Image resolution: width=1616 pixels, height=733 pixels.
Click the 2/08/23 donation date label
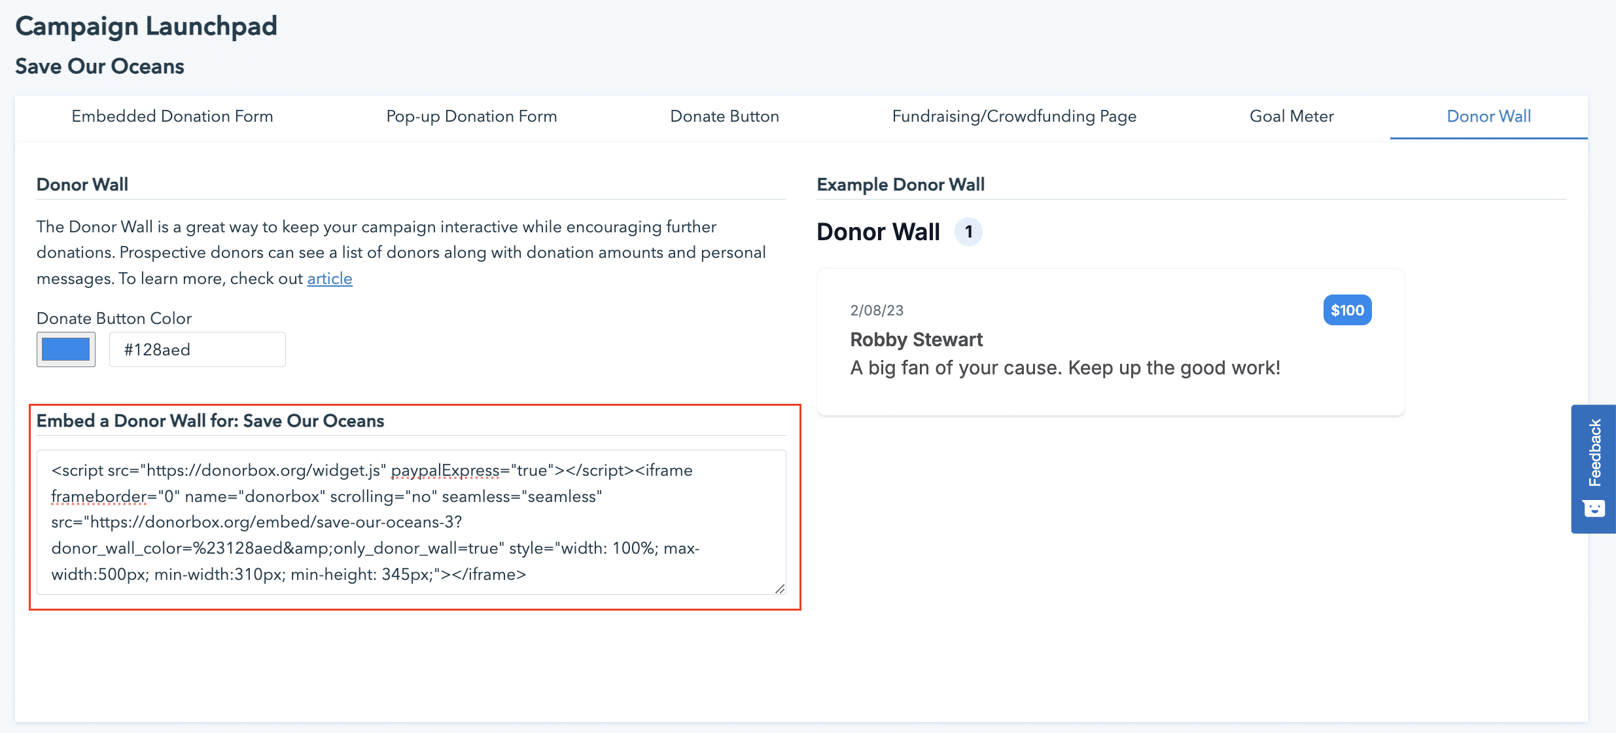pyautogui.click(x=877, y=310)
